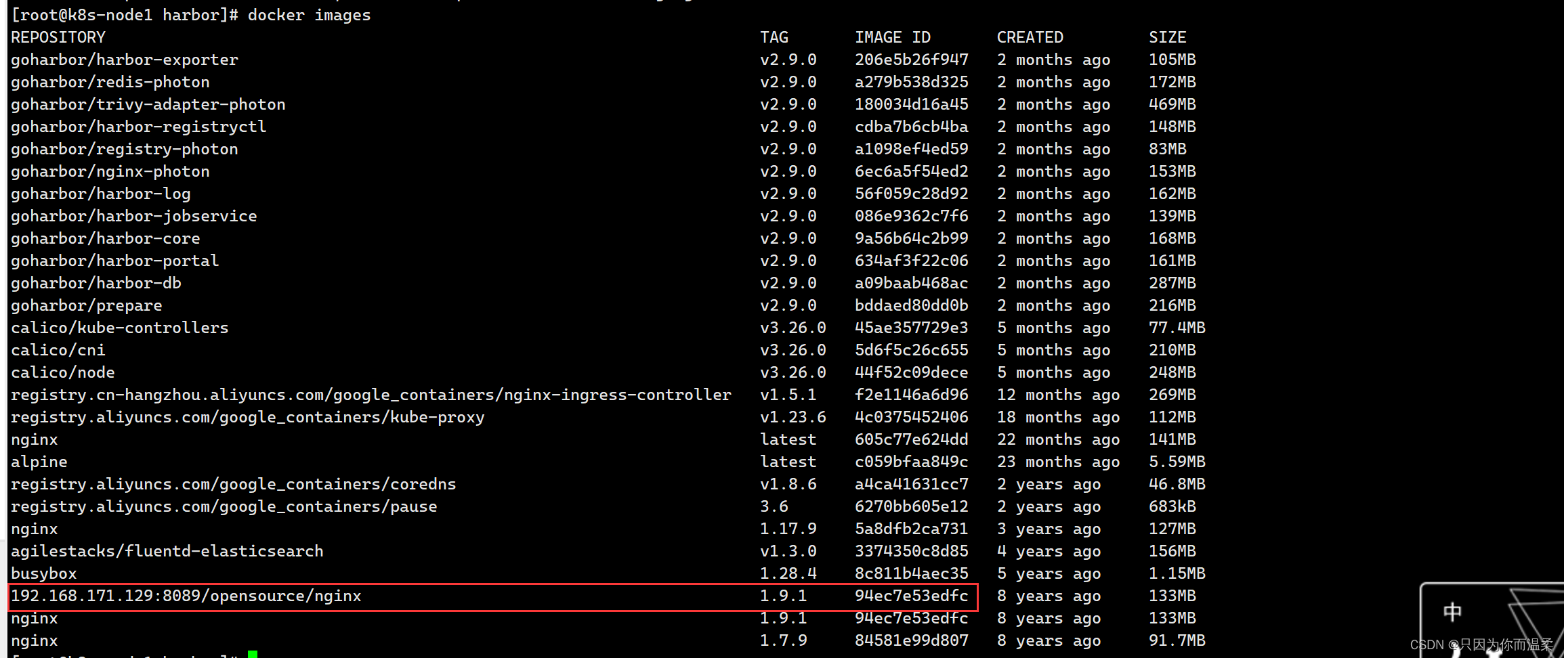Click image ID 634af3f22c06
The image size is (1564, 658).
[912, 261]
